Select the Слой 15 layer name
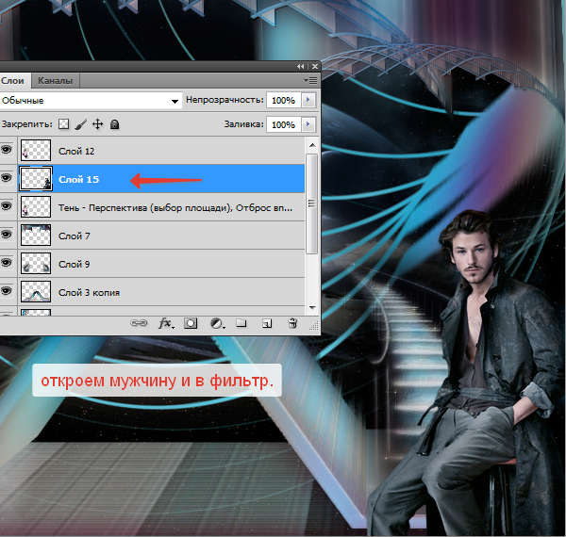The height and width of the screenshot is (537, 566). click(78, 179)
